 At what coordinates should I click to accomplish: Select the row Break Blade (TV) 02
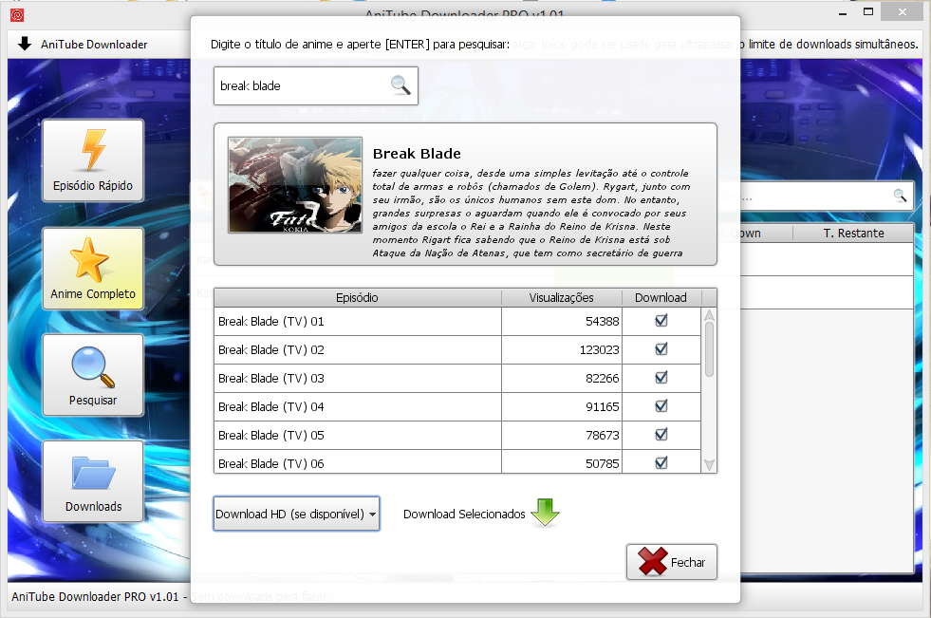pyautogui.click(x=457, y=349)
